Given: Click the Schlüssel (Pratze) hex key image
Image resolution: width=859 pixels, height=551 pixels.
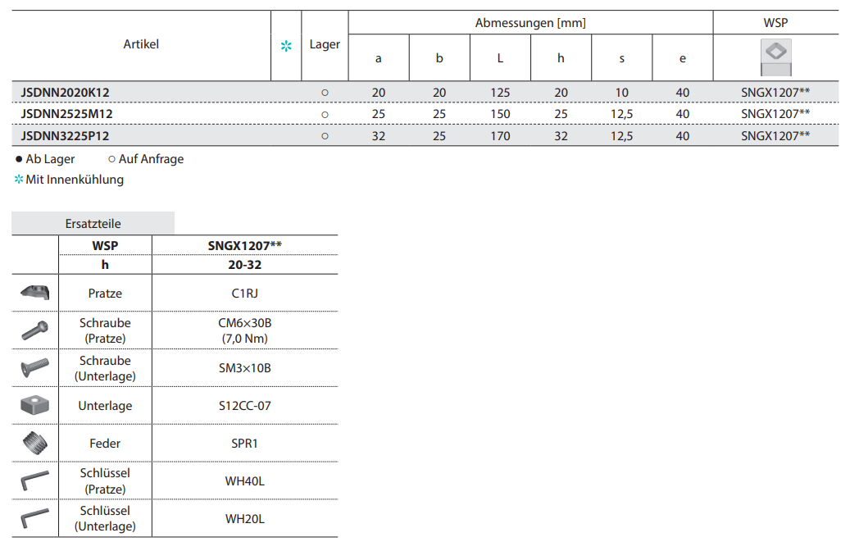Looking at the screenshot, I should [35, 480].
